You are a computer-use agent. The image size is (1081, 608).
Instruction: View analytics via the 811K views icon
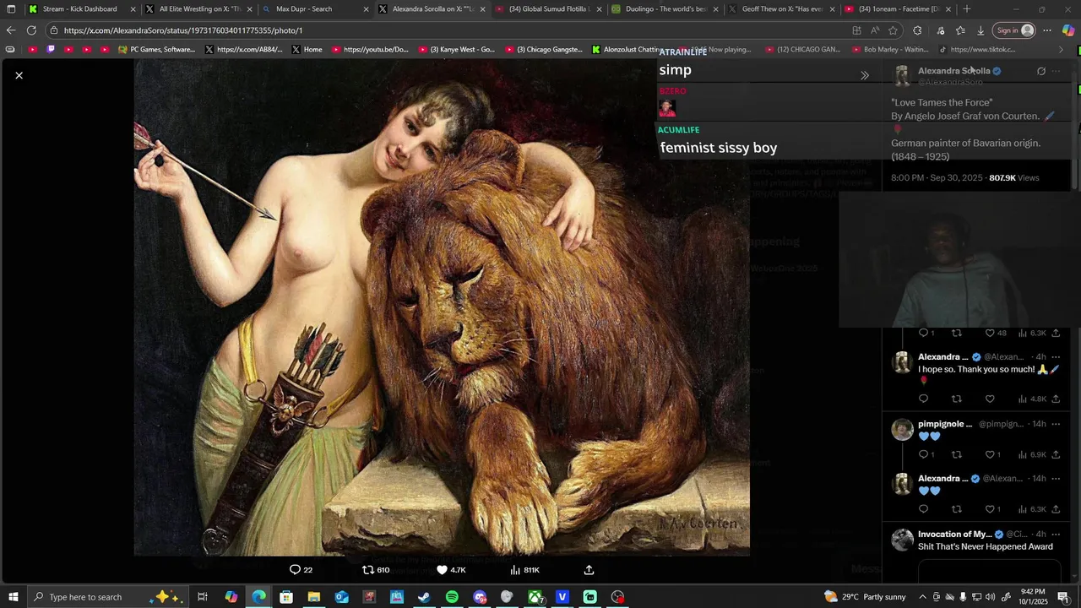coord(524,570)
